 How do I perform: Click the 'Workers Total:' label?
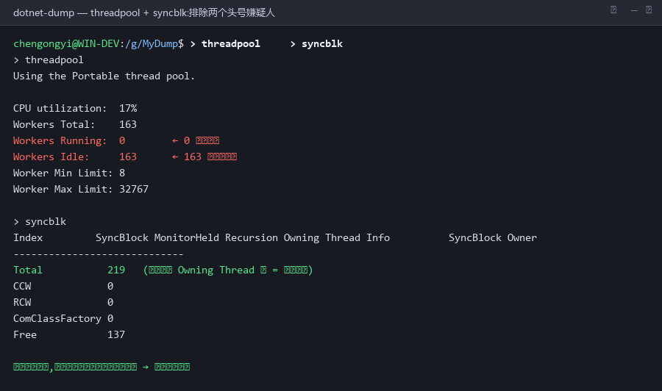click(x=54, y=124)
